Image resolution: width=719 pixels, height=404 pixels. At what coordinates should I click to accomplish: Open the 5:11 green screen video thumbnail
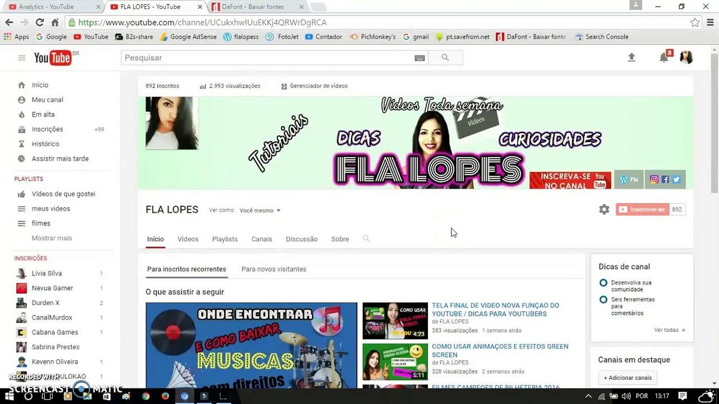point(395,362)
